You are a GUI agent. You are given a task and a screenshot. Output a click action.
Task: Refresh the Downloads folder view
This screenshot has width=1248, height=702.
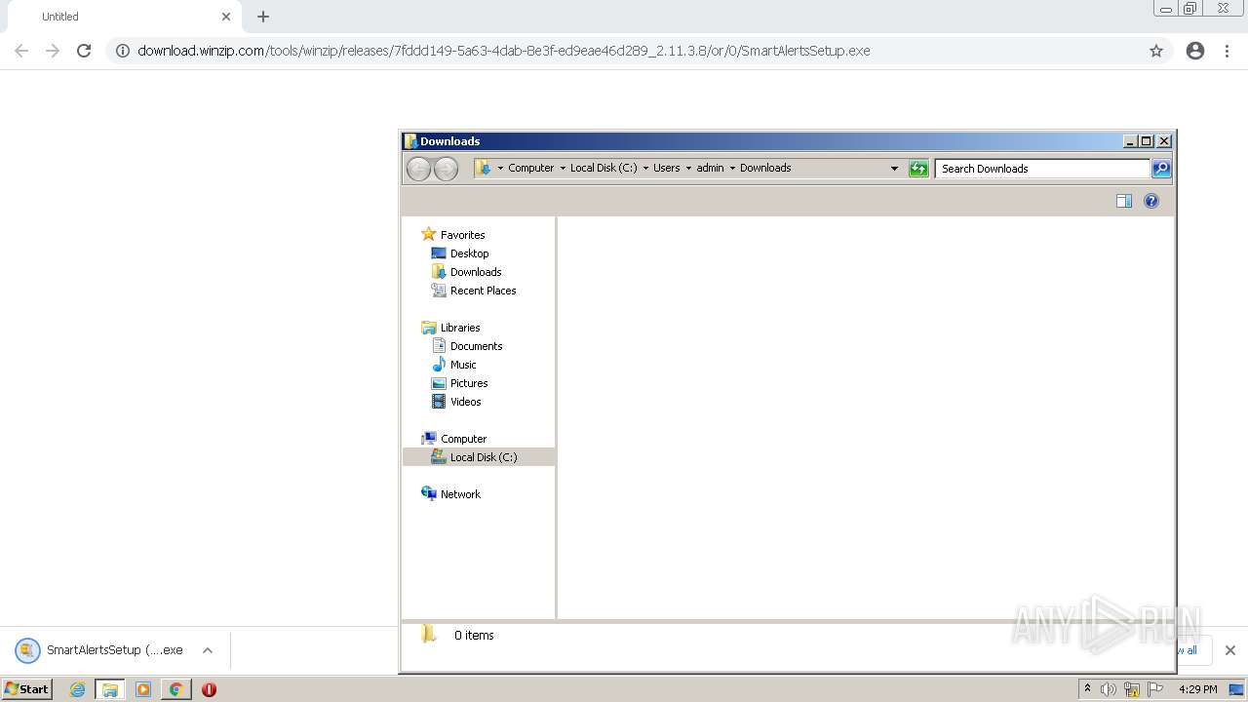(918, 169)
